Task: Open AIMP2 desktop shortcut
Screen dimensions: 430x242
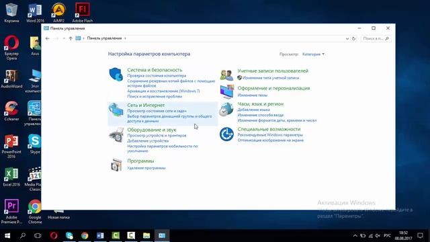Action: (x=58, y=13)
